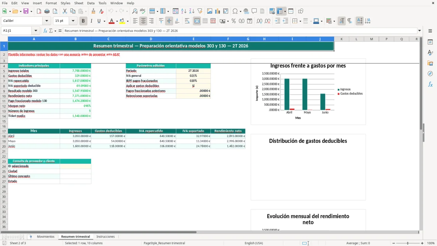Expand Name Box dropdown arrow
This screenshot has height=246, width=437.
35,31
